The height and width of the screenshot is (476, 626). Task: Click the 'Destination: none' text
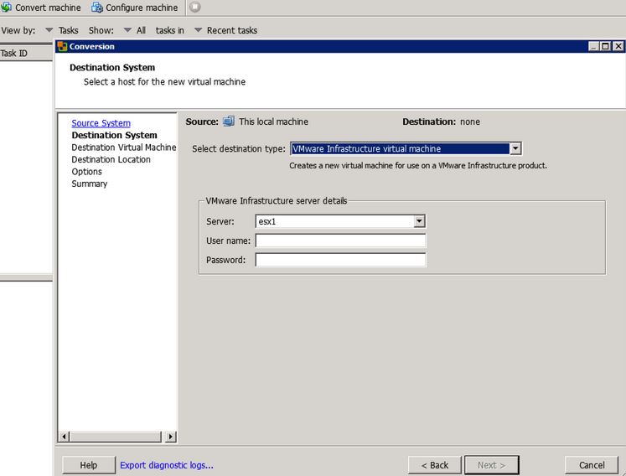coord(441,122)
